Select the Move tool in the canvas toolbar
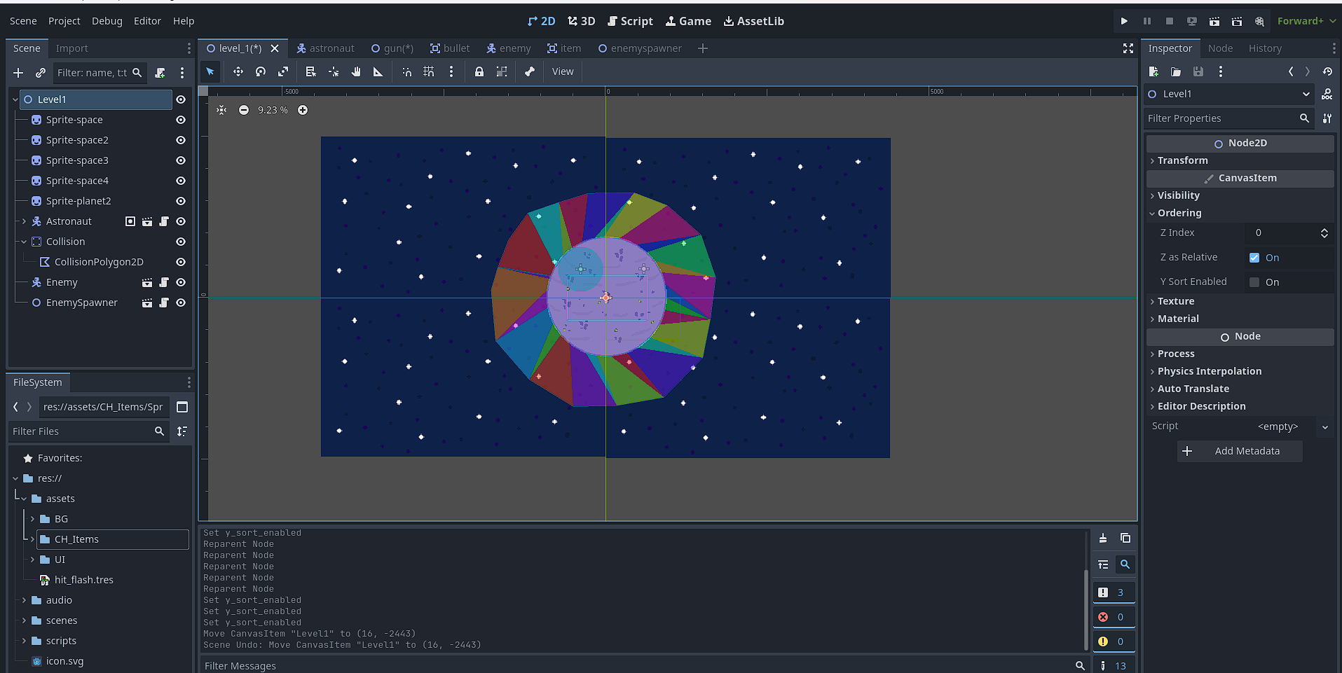 238,71
